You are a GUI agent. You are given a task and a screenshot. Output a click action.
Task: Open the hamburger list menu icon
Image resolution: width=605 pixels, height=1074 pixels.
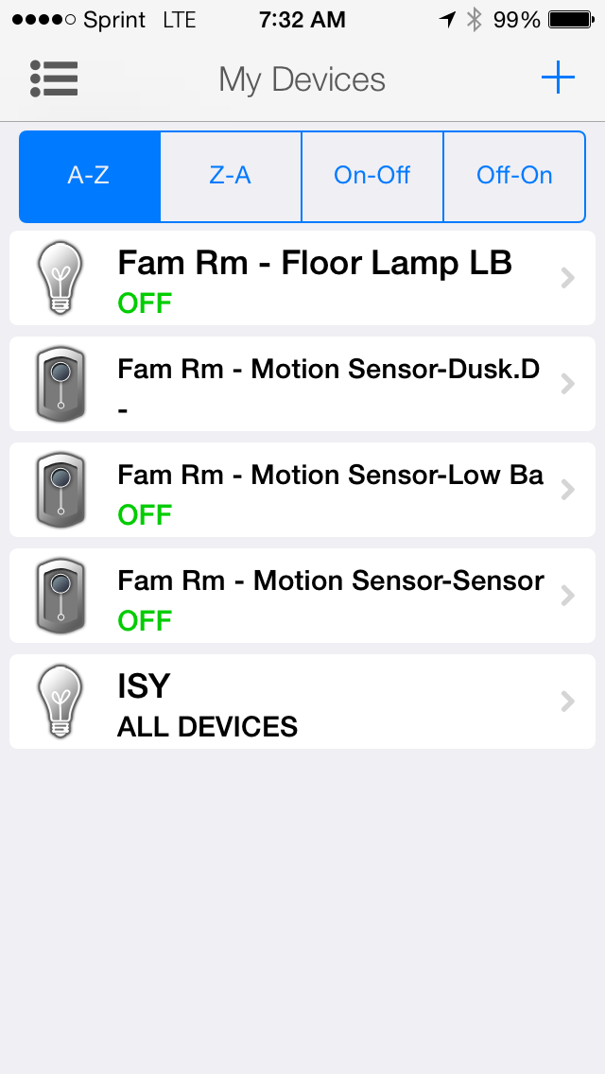tap(54, 79)
